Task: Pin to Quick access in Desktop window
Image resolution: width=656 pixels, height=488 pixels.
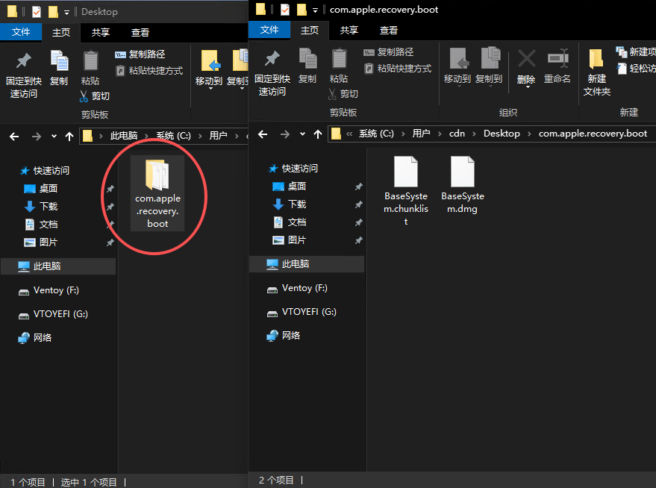Action: (x=24, y=75)
